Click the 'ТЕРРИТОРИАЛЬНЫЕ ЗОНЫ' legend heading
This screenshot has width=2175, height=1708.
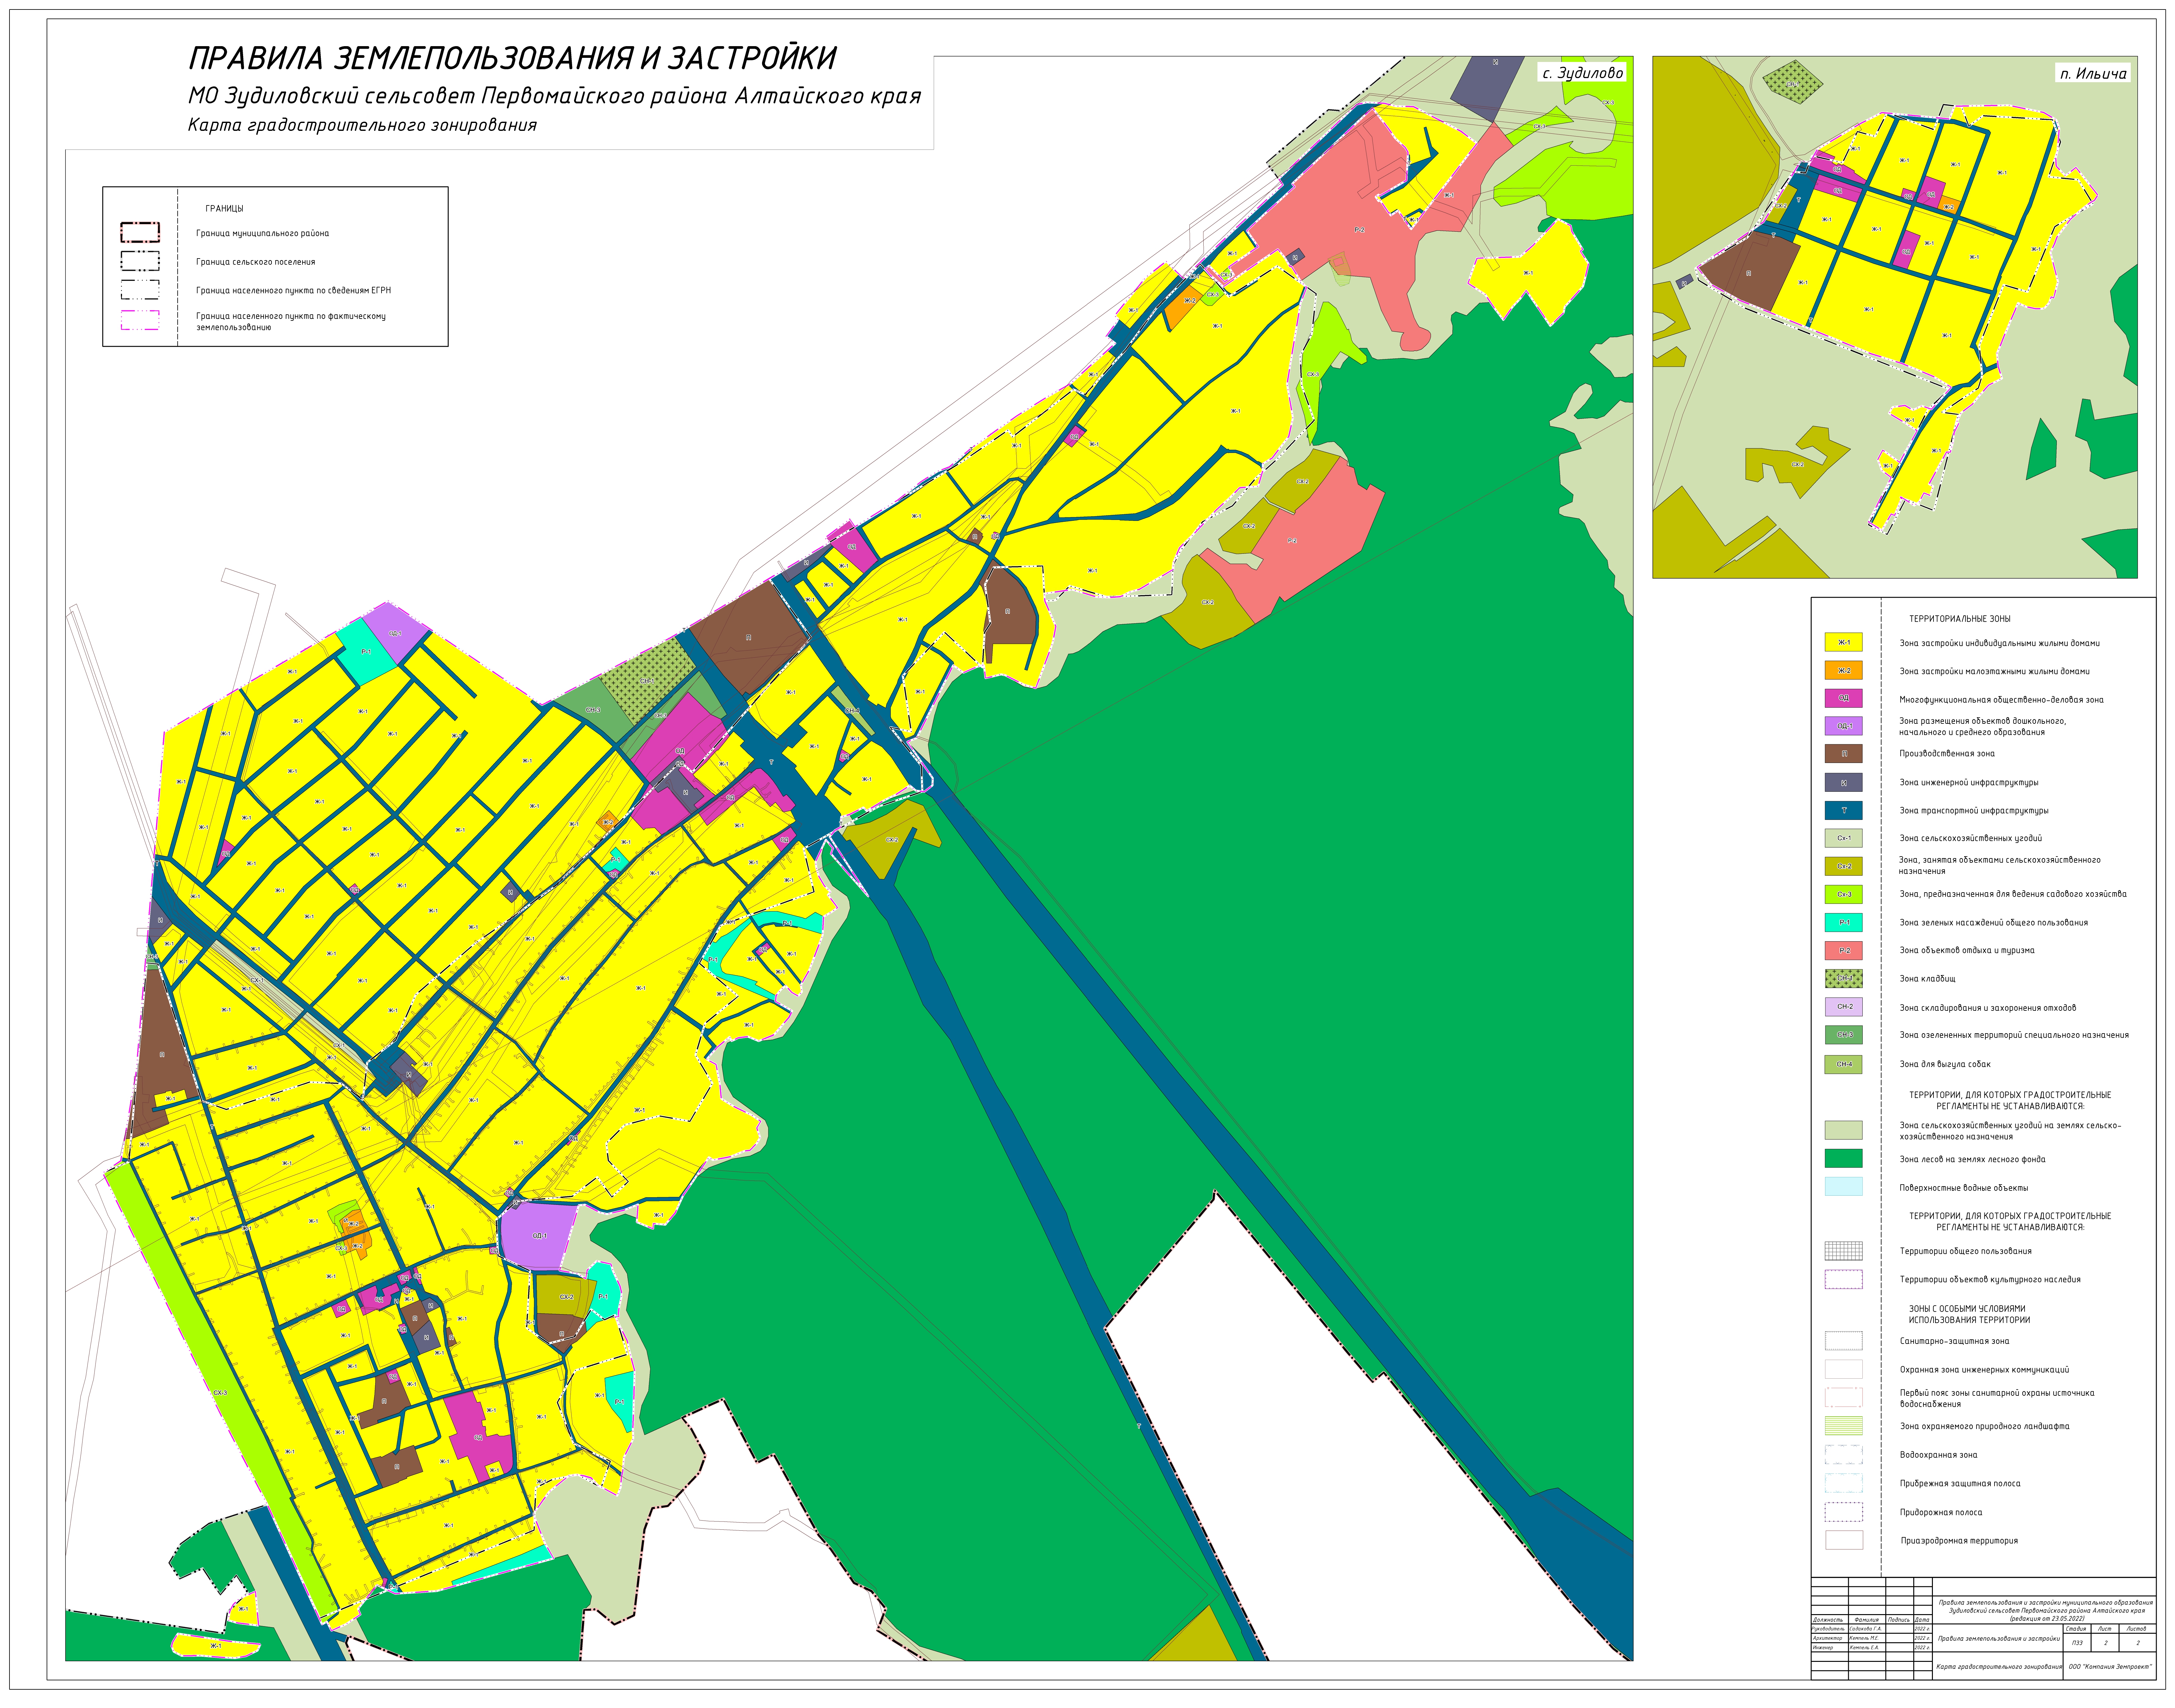[x=1960, y=619]
